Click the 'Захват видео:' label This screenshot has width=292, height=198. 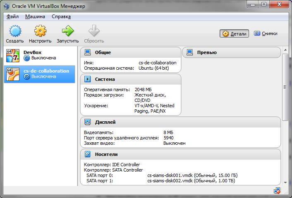click(99, 143)
